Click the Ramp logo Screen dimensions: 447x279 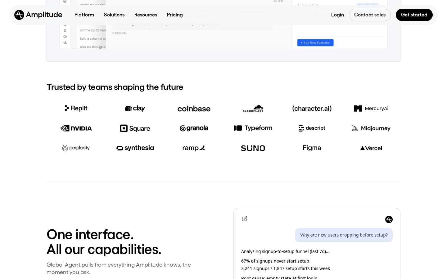point(194,148)
